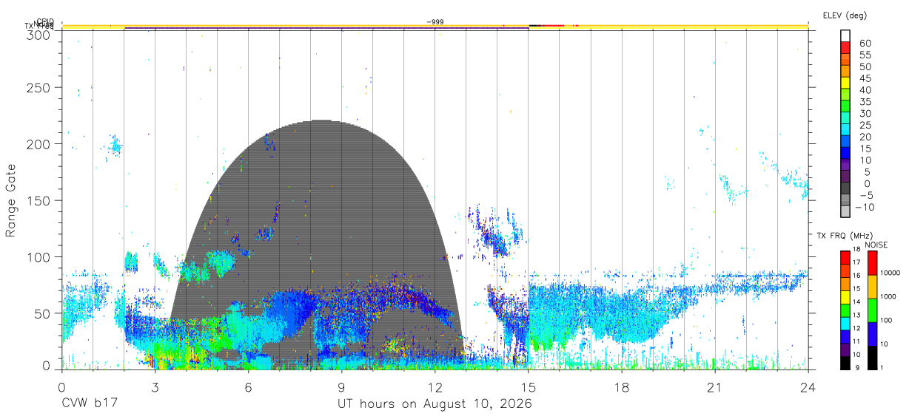Screen dimensions: 909x419
Task: Click the 200 tick on the Range Gate axis
Action: tap(39, 144)
